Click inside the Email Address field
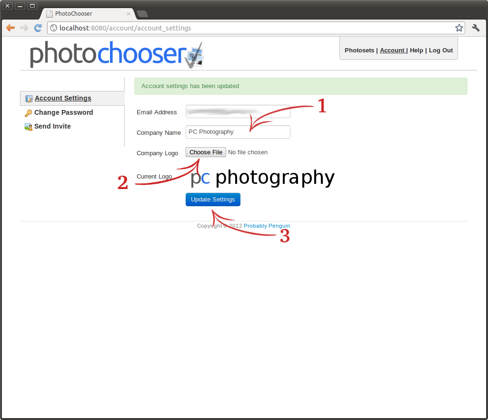 238,112
